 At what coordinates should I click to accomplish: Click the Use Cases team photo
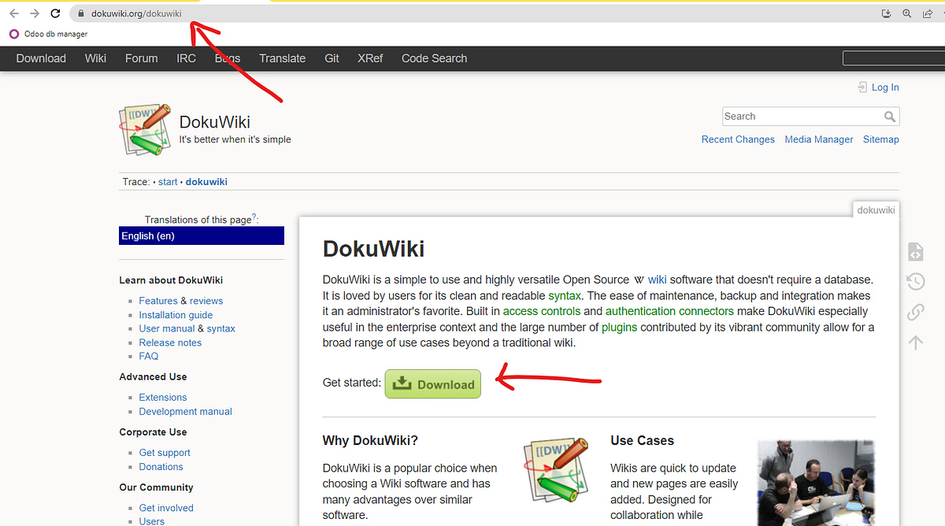tap(816, 482)
